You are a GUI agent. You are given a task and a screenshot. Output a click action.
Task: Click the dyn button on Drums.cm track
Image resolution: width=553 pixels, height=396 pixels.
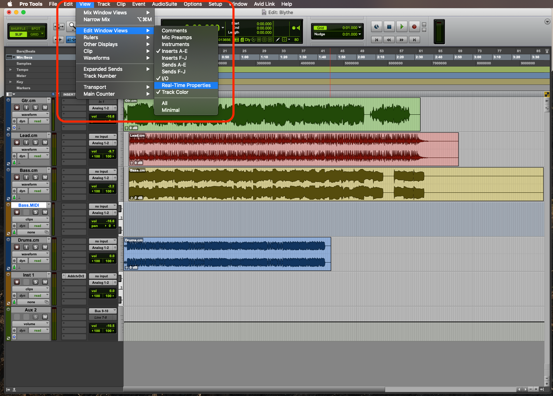[22, 261]
